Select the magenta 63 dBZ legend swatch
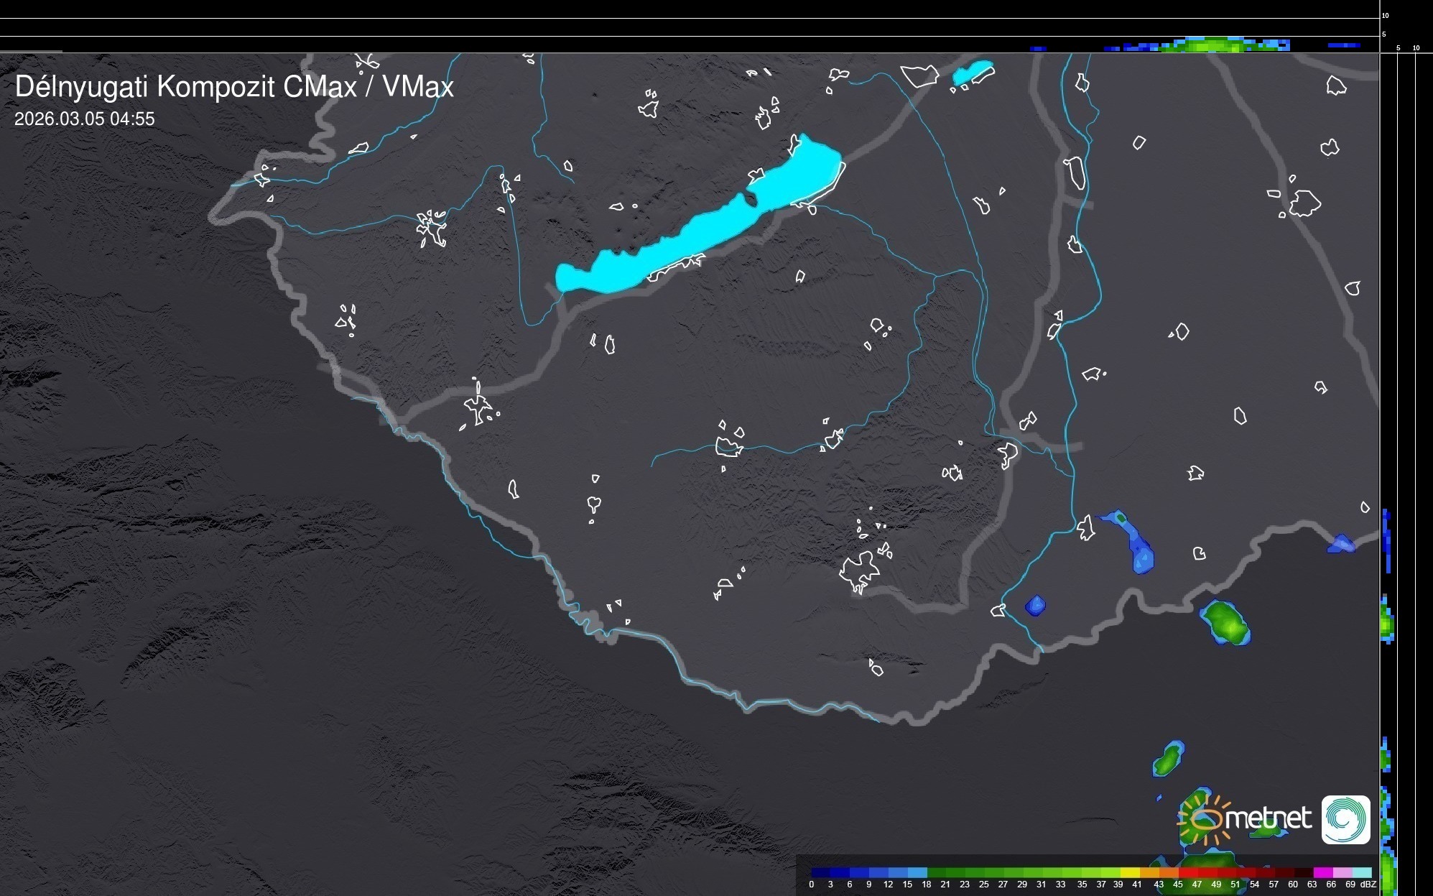 [1322, 872]
